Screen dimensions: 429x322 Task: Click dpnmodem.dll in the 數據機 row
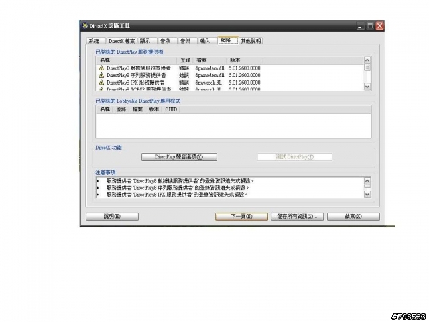click(x=210, y=68)
